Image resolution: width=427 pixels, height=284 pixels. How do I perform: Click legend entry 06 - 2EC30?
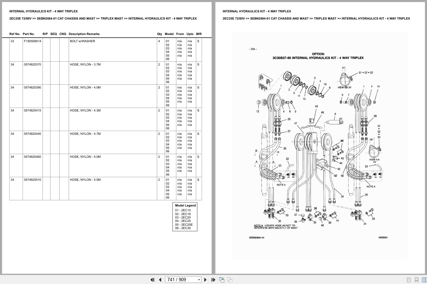[x=183, y=228]
